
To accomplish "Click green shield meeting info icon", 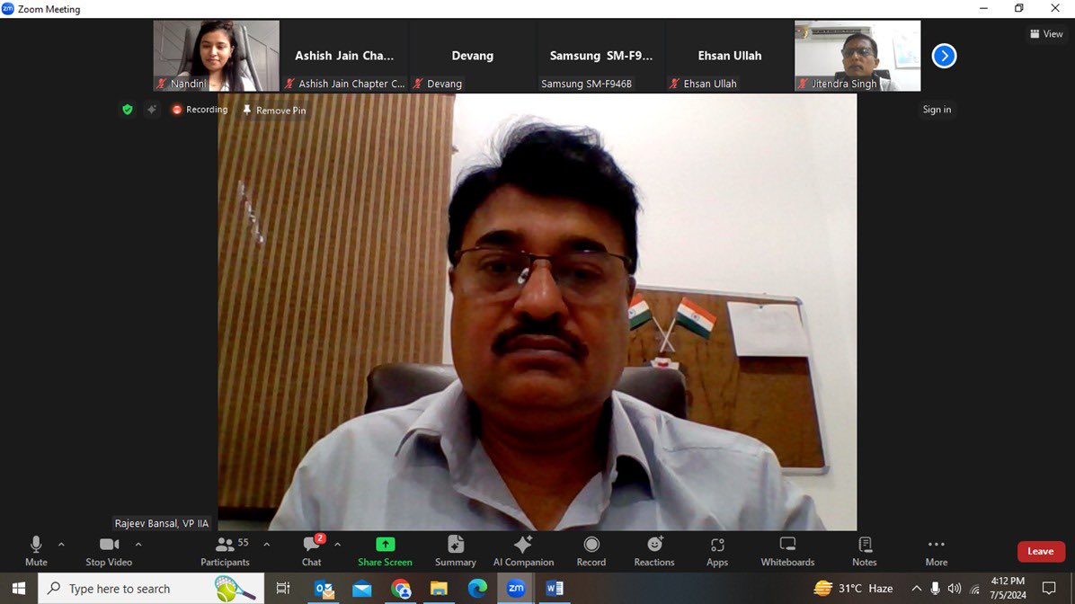I will (128, 110).
